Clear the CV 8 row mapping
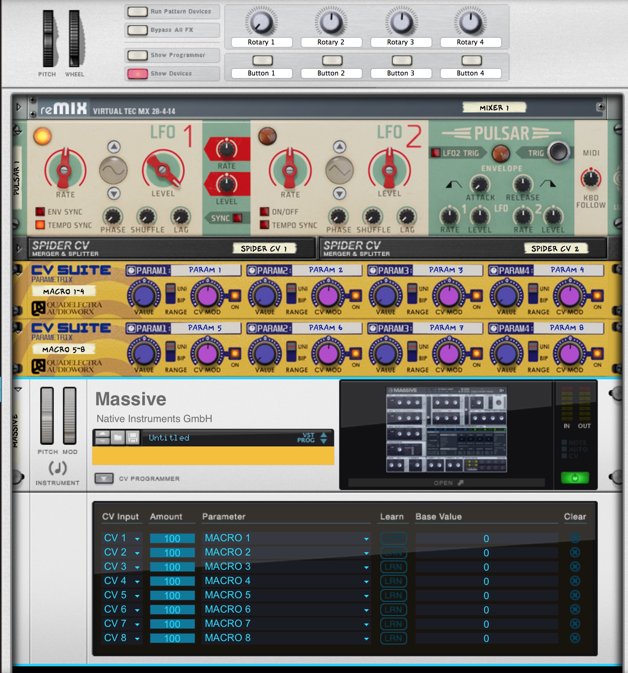Image resolution: width=628 pixels, height=673 pixels. [x=575, y=638]
